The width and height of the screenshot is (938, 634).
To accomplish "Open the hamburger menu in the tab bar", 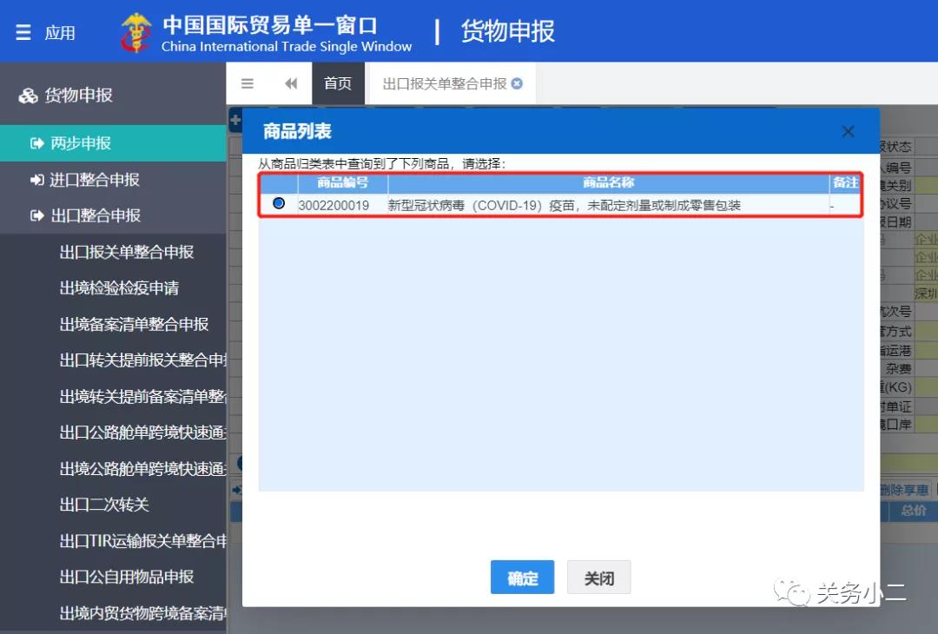I will (246, 83).
